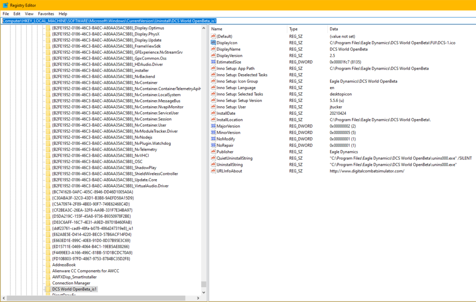Open the Edit menu
Screen dimensions: 476x302
click(x=17, y=14)
